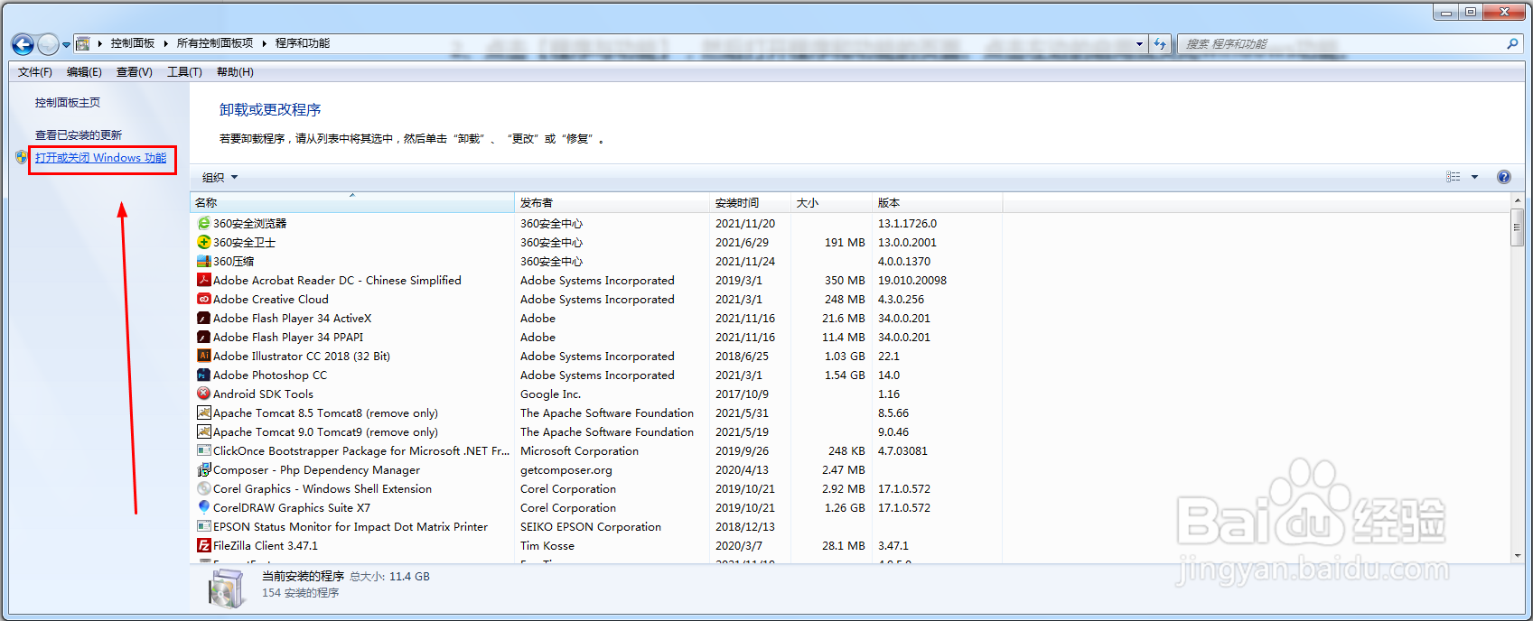1533x621 pixels.
Task: Open 查看已安装的更新 link
Action: tap(79, 135)
